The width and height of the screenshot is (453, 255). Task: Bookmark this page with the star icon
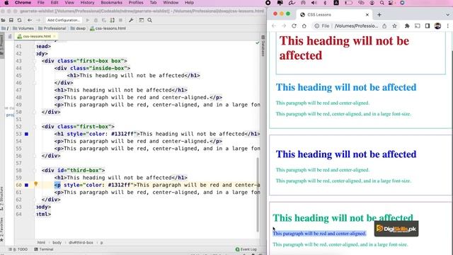(394, 26)
